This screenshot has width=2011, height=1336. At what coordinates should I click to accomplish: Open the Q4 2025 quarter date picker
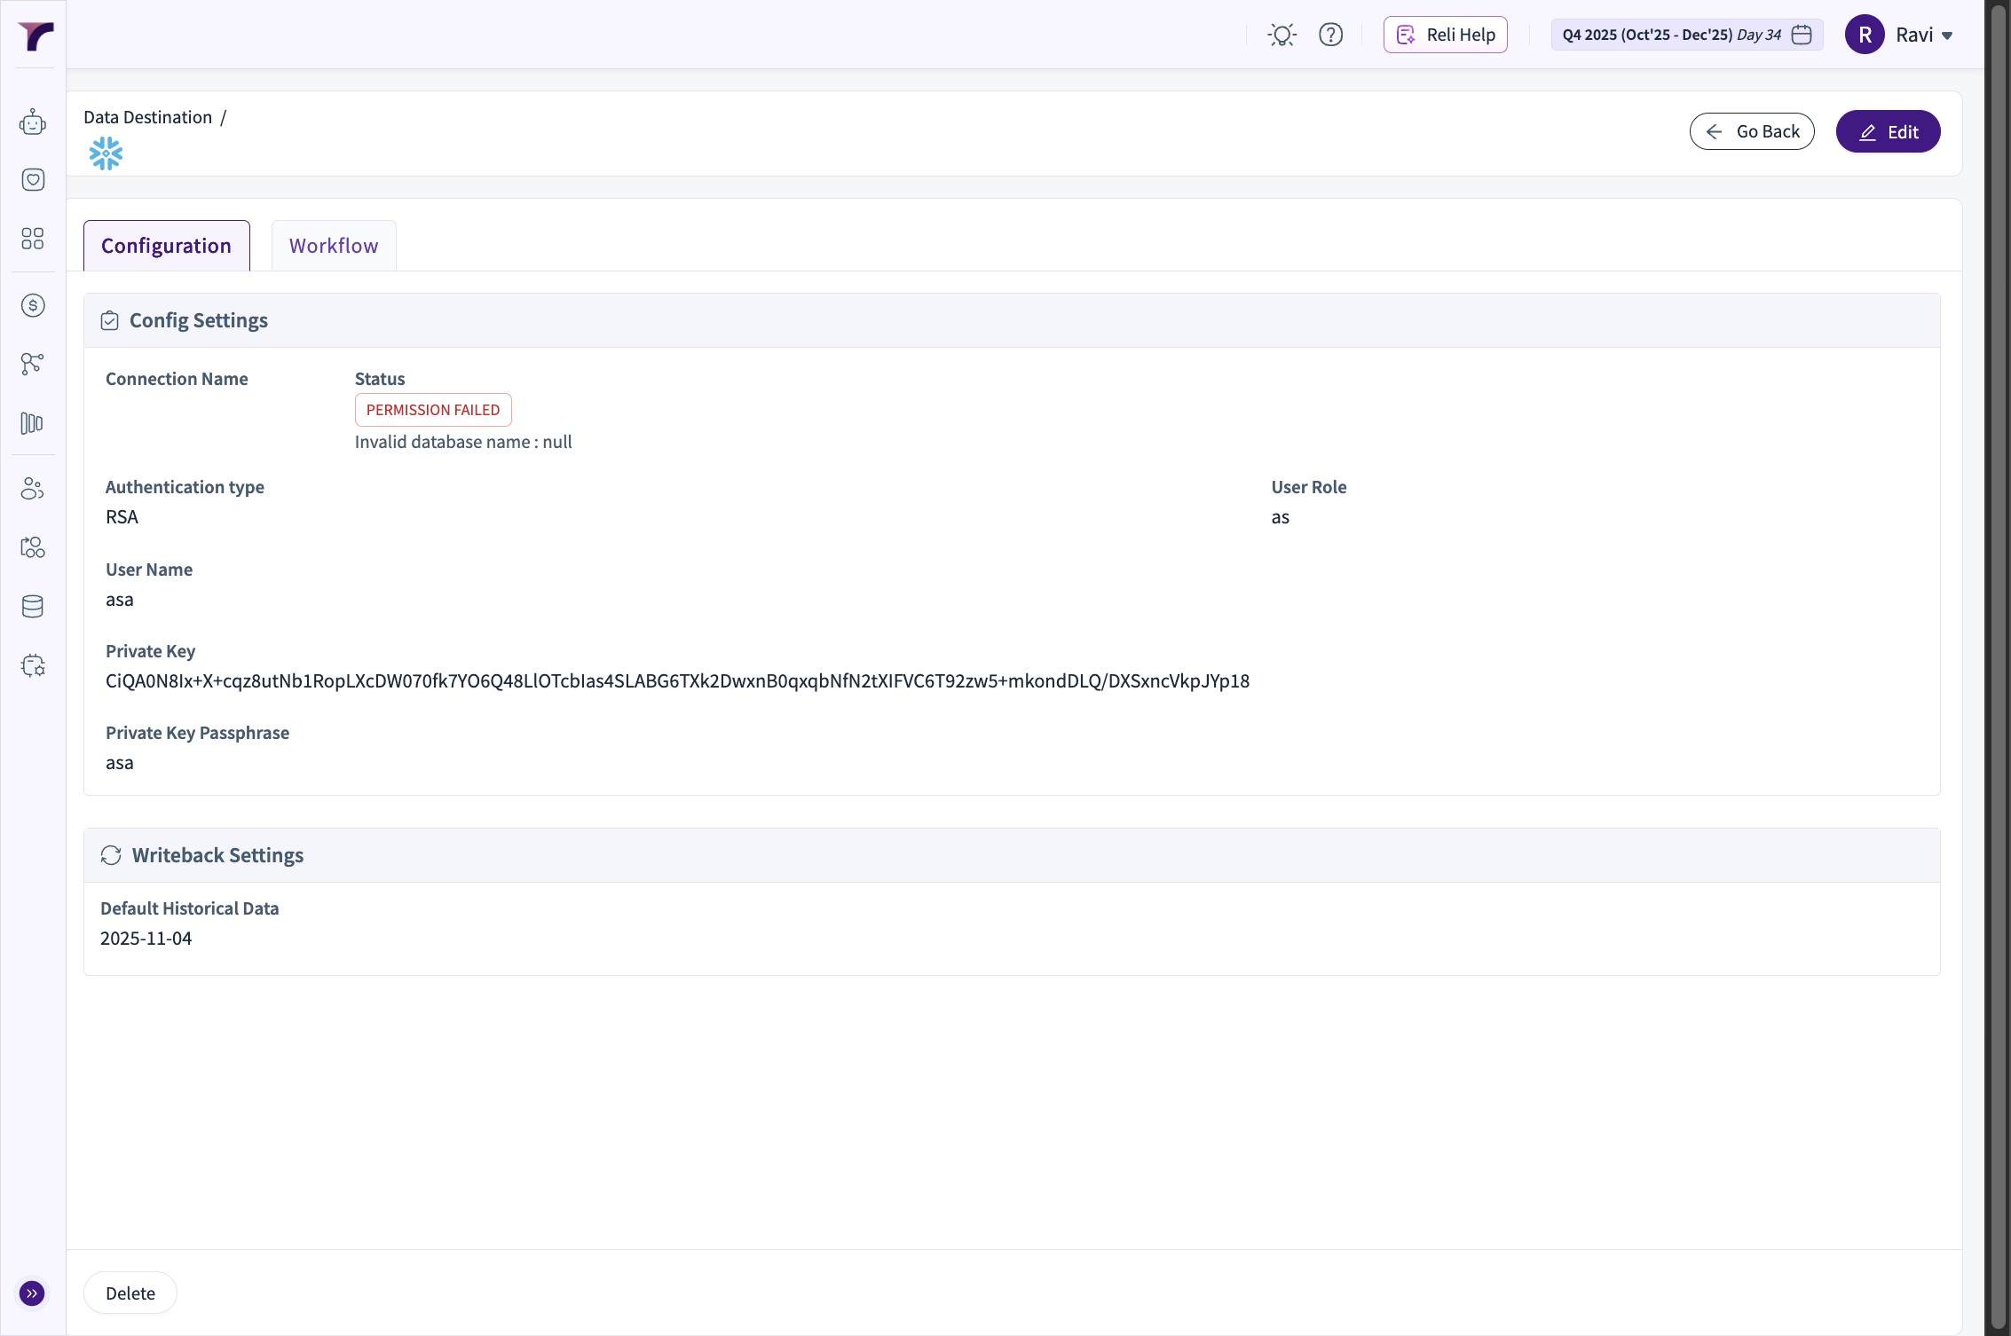1686,35
